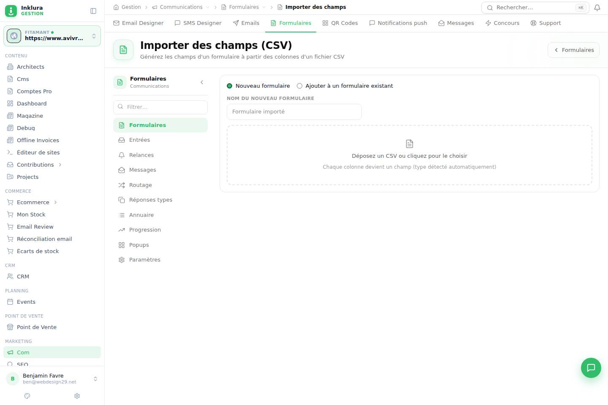Click the settings gear at sidebar bottom
This screenshot has height=405, width=608.
point(77,396)
